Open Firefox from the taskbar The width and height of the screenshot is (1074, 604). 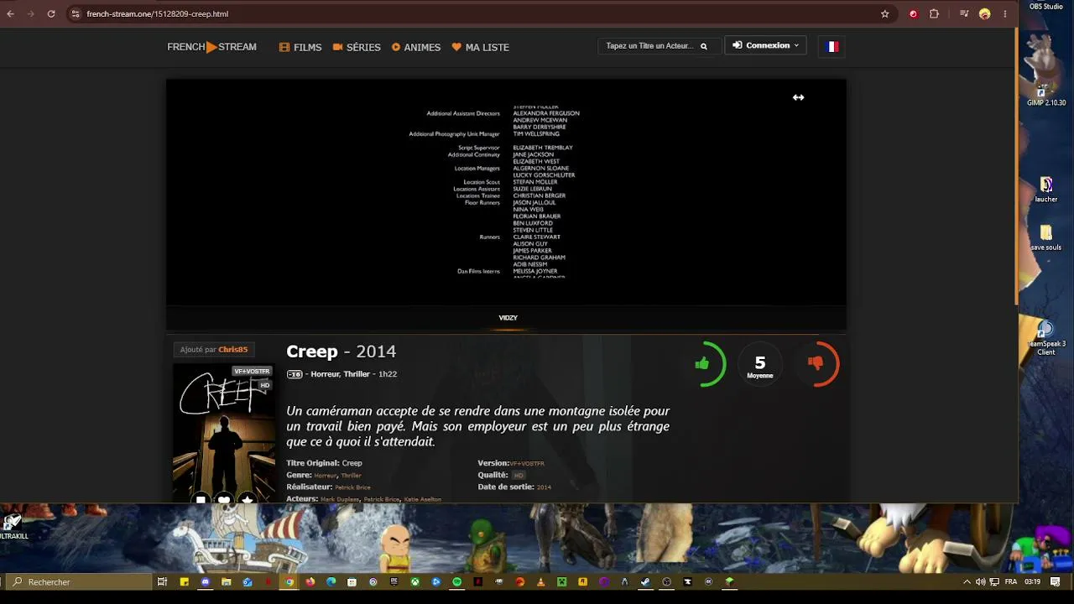pos(310,581)
